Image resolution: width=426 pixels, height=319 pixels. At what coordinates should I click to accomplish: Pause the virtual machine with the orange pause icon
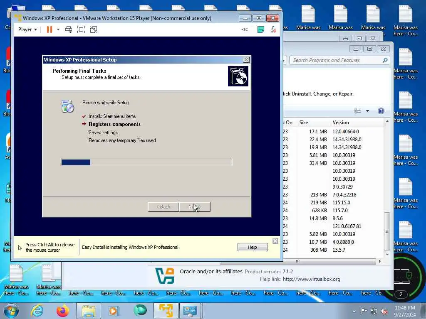(x=49, y=29)
